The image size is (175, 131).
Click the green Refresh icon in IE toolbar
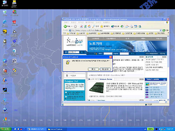click(85, 27)
